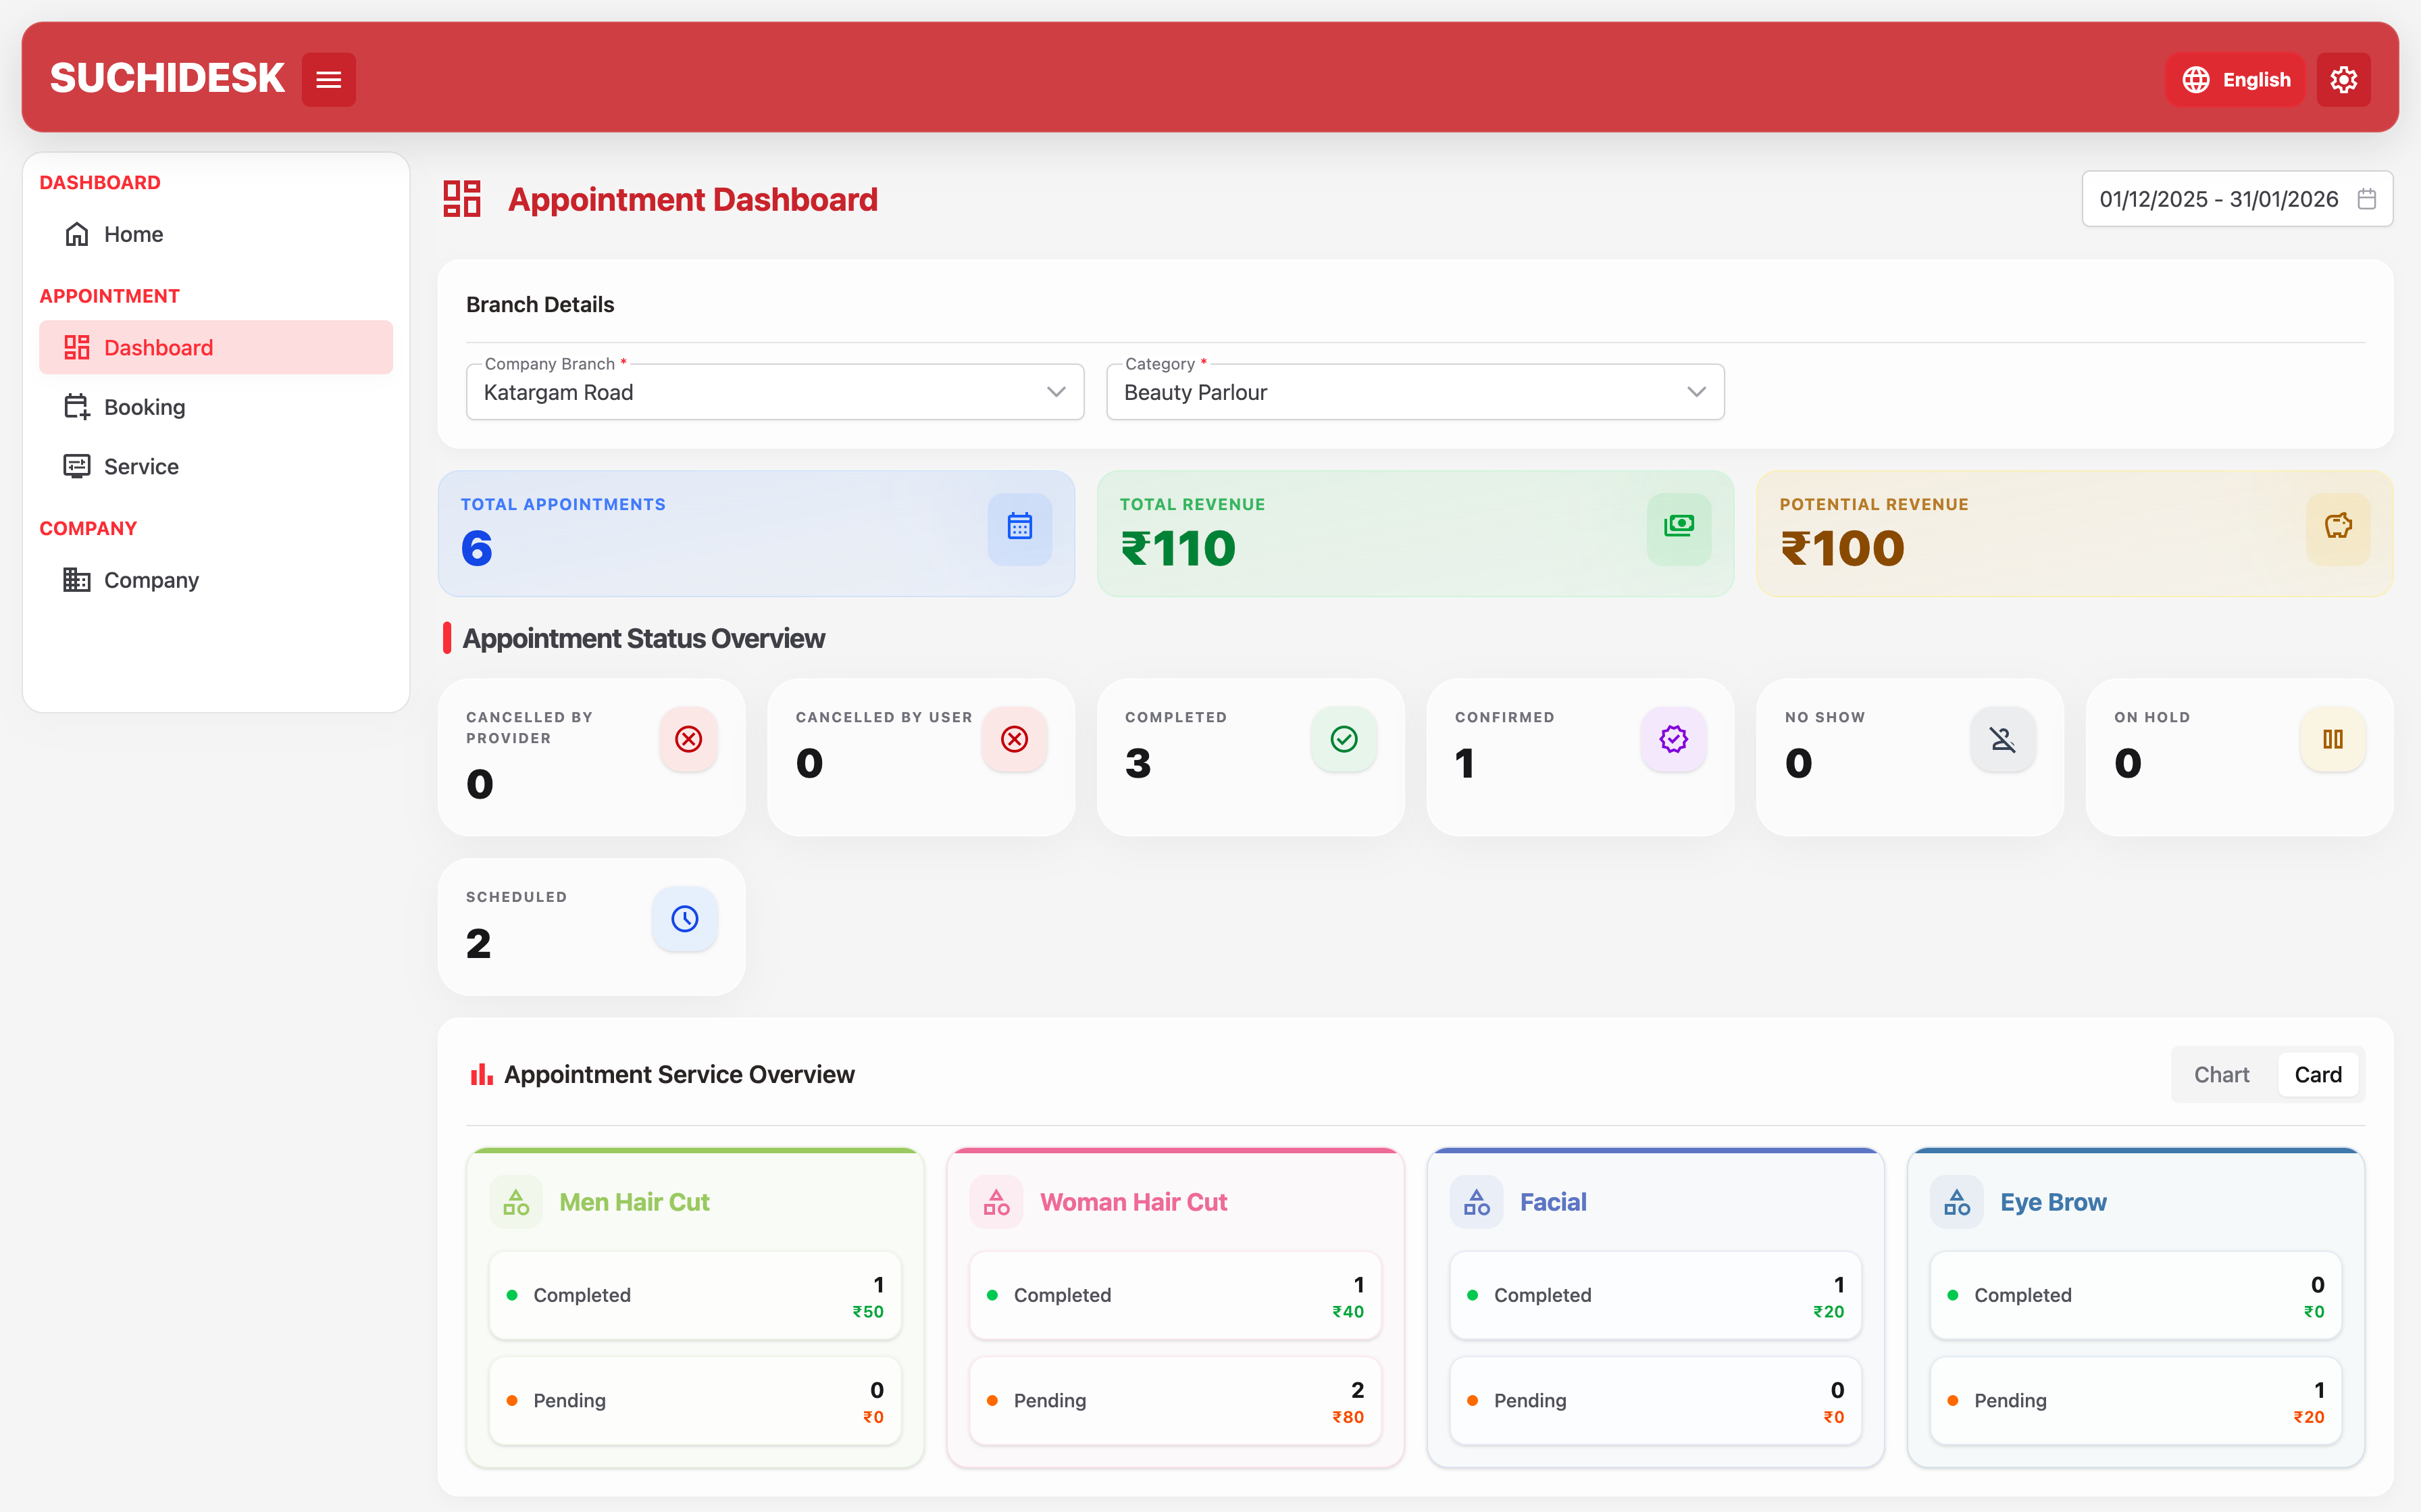Screen dimensions: 2421x1512
Task: Switch service overview to Card view
Action: point(2317,1074)
